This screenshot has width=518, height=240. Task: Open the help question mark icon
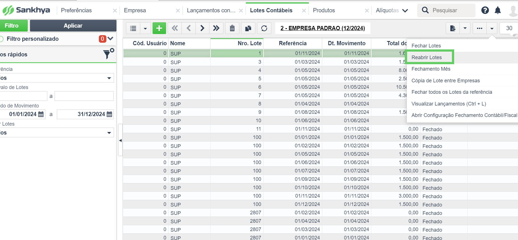(x=485, y=10)
